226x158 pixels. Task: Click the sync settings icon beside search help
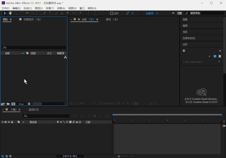[180, 13]
